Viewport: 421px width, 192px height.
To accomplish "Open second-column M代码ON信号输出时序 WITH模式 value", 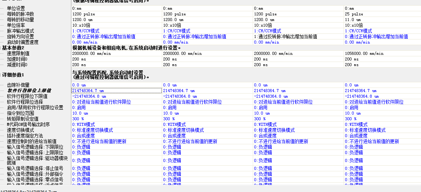I will (x=176, y=124).
